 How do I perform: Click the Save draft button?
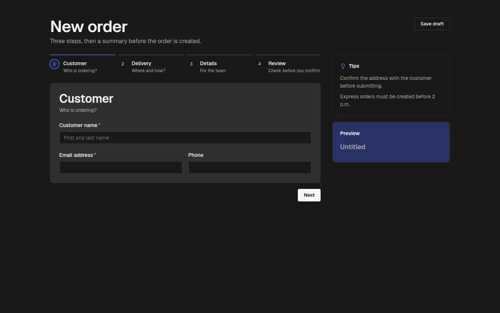coord(432,24)
